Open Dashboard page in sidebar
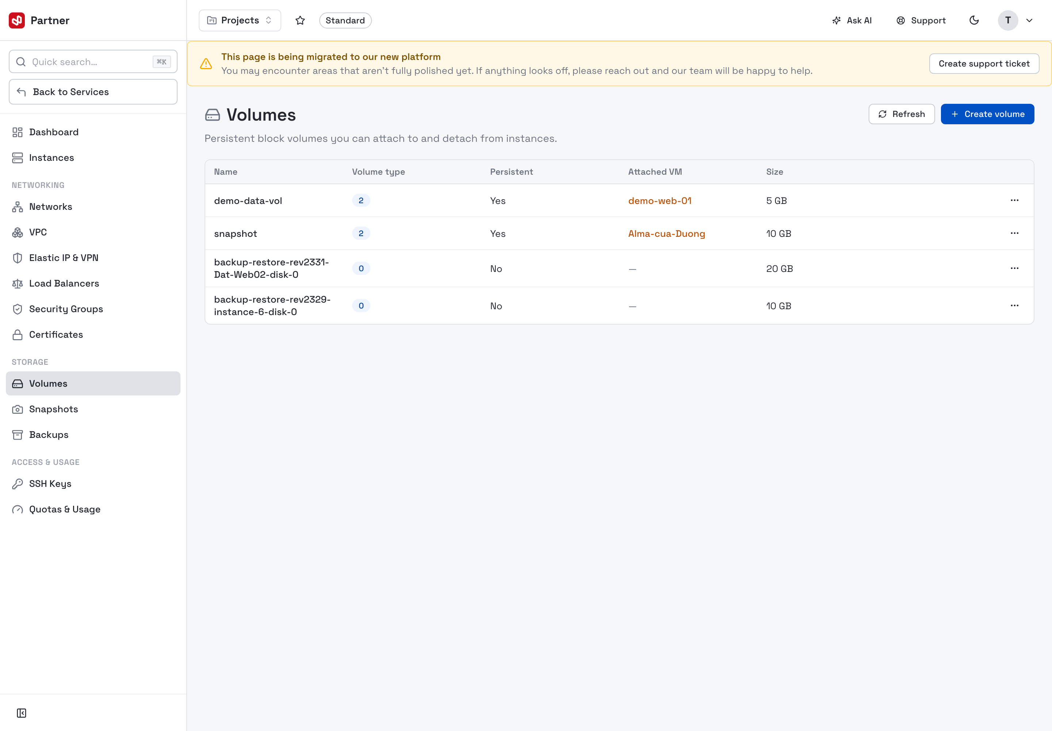 click(x=93, y=132)
